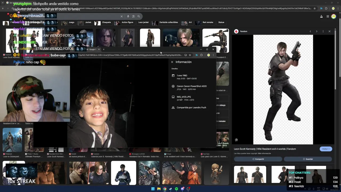
Task: Open the large Leon preview image
Action: click(283, 89)
